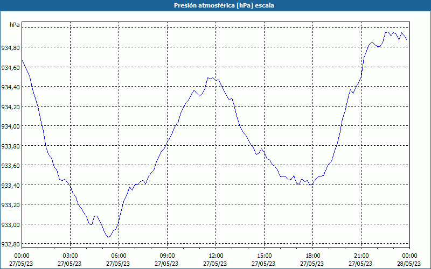Click the 12:00 time axis label

pos(216,256)
